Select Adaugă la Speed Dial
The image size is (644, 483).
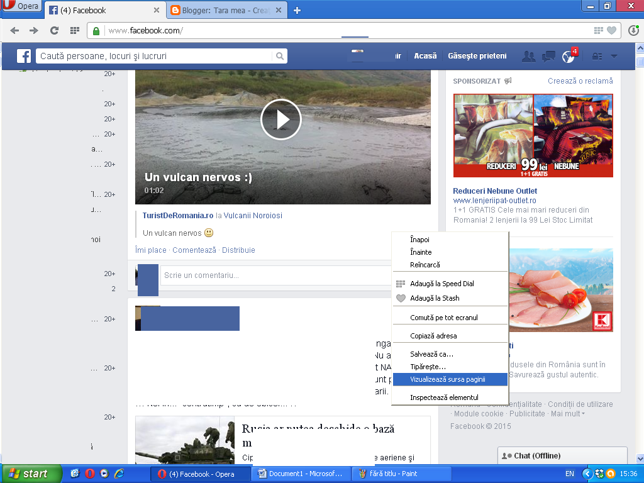click(x=450, y=284)
